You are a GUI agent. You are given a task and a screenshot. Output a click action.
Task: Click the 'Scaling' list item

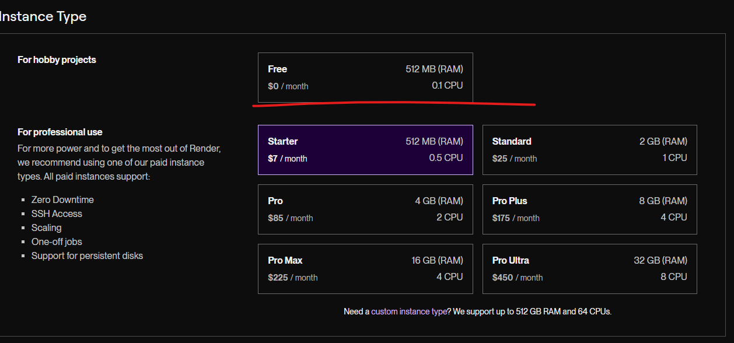pyautogui.click(x=46, y=228)
